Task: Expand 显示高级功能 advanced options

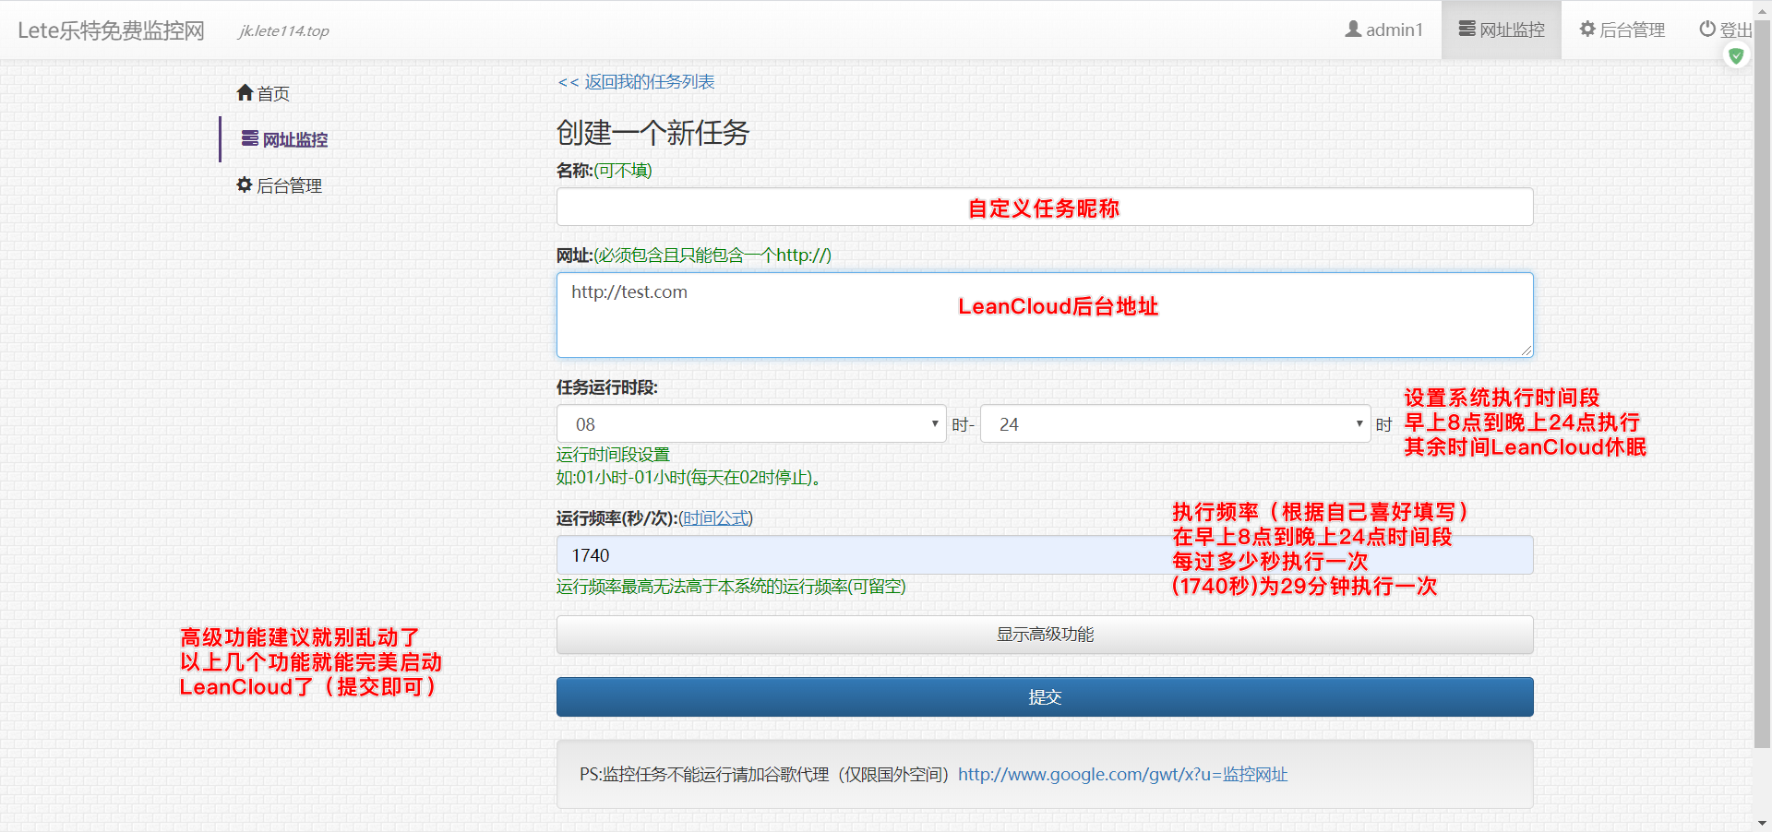Action: [1044, 635]
